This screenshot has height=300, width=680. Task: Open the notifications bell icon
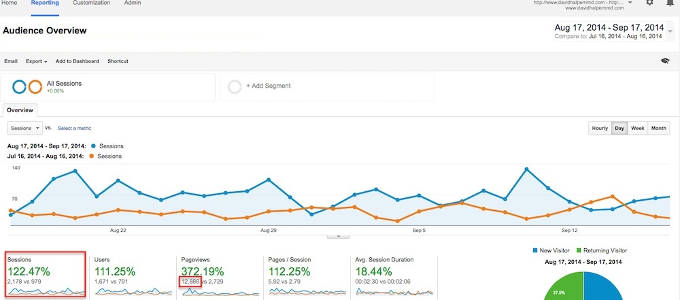(670, 3)
